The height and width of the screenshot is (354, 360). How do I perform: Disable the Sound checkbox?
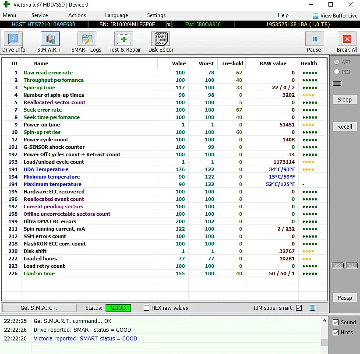pyautogui.click(x=335, y=322)
